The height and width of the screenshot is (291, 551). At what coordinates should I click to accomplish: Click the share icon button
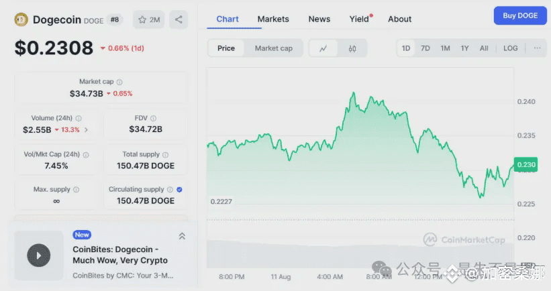pos(179,19)
